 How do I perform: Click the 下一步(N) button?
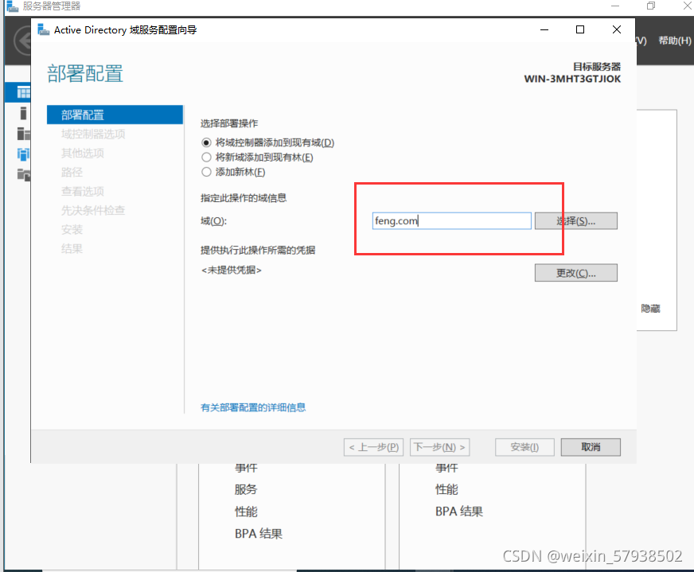pos(439,447)
